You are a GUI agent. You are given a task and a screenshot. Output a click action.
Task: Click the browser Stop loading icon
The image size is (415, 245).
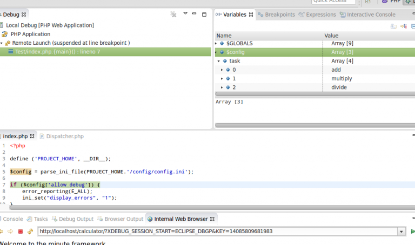21,232
